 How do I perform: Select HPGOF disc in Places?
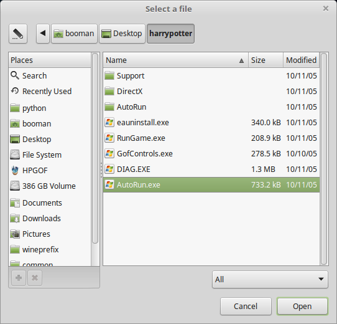50,170
